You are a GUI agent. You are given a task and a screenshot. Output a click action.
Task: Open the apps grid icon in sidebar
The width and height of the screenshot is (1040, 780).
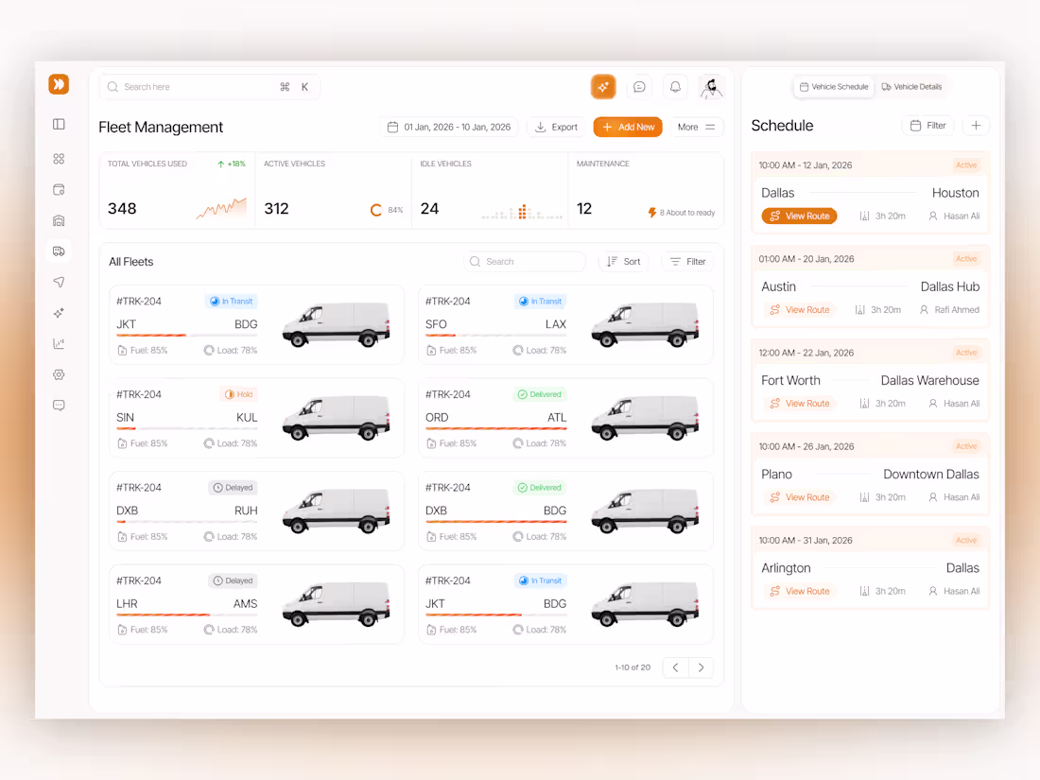59,159
